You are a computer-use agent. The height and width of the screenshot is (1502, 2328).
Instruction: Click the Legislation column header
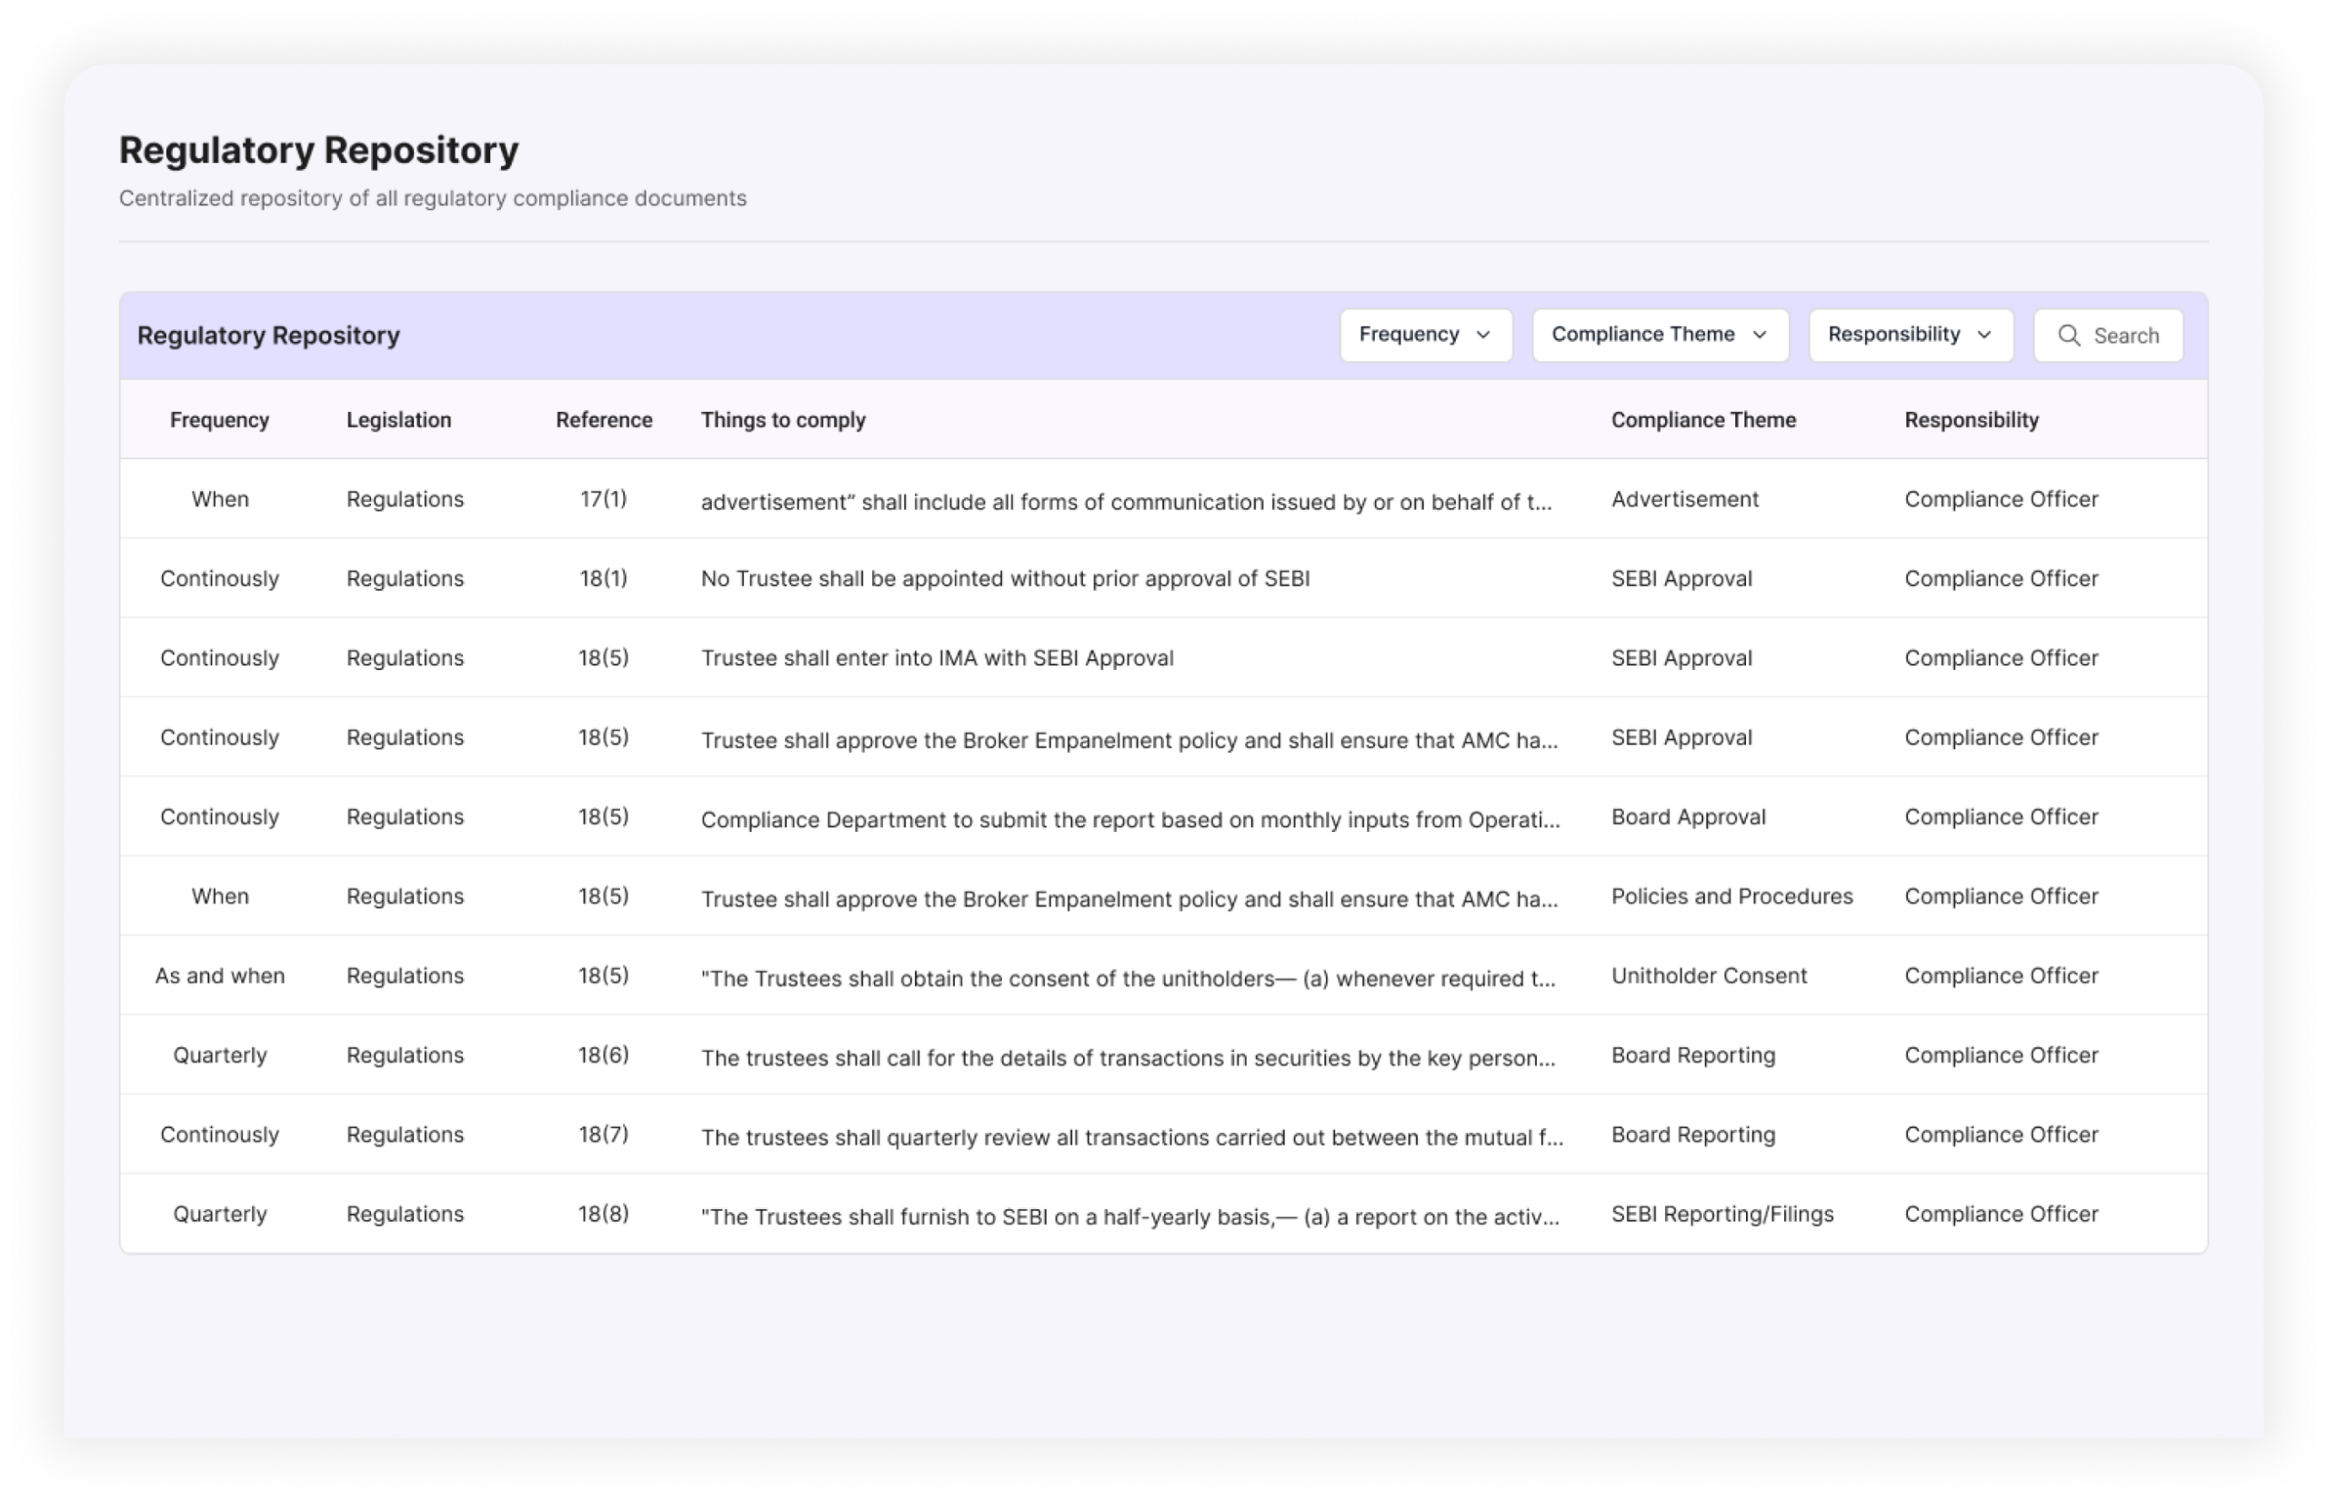coord(398,419)
